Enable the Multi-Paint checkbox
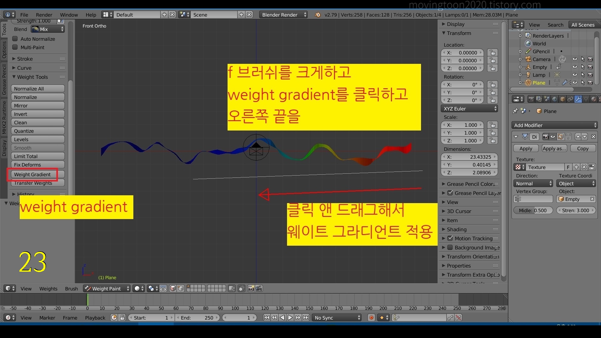The height and width of the screenshot is (338, 601). (x=15, y=47)
